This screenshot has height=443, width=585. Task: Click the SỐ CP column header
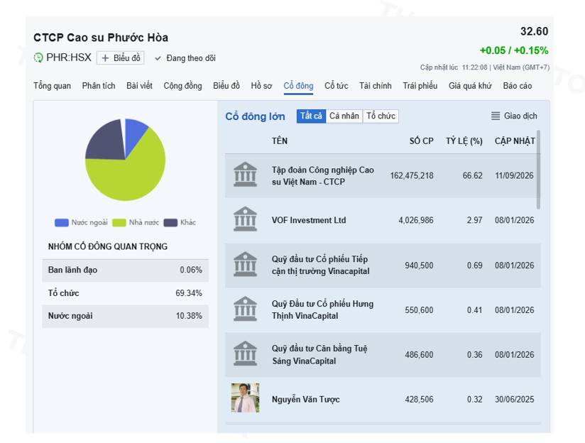pos(421,141)
